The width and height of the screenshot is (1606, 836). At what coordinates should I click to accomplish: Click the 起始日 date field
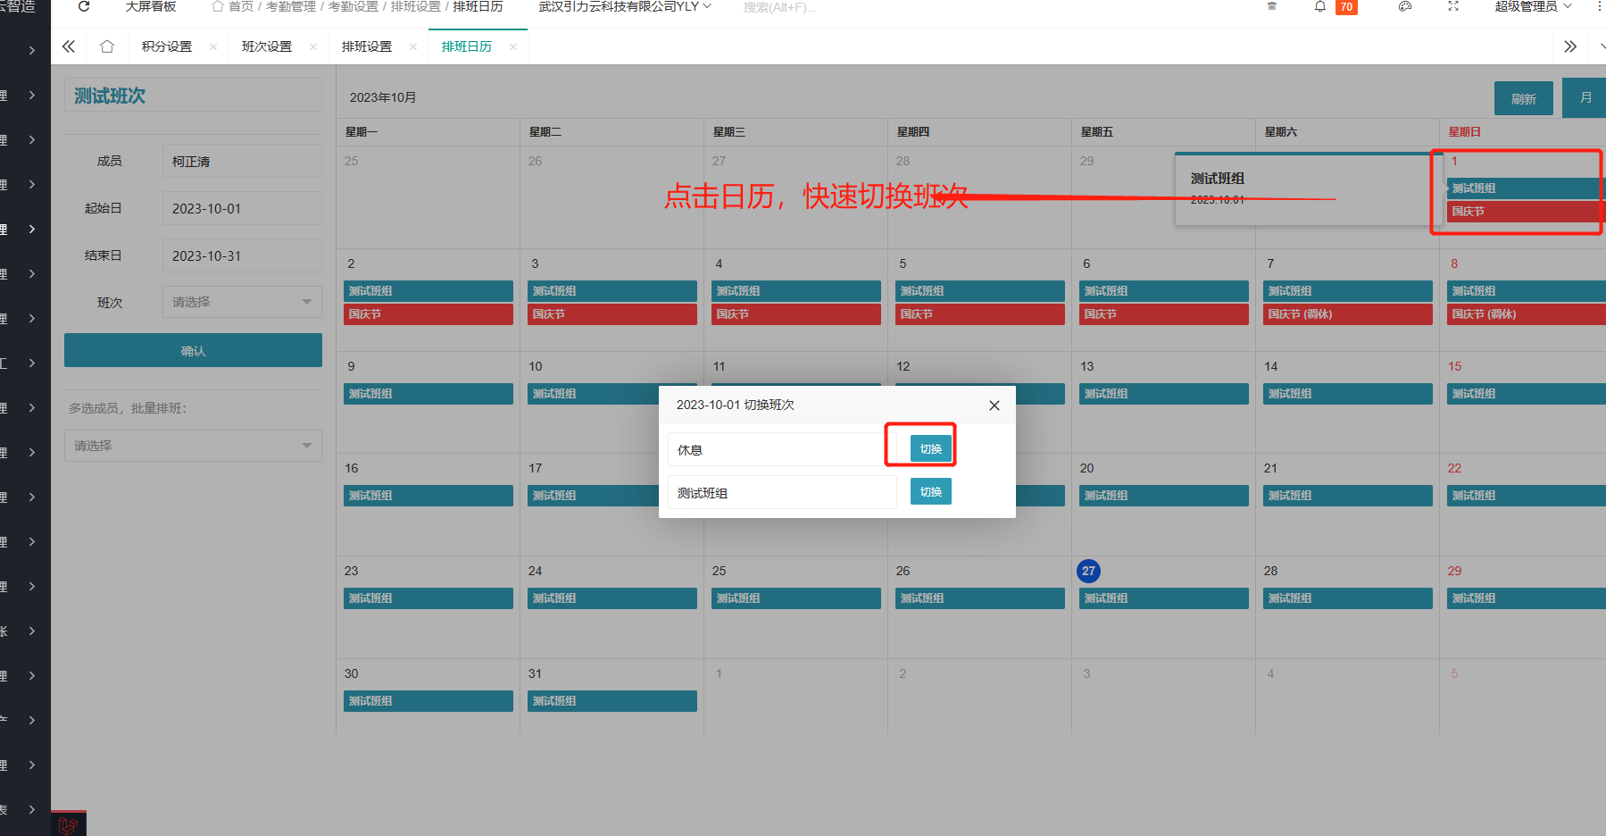[x=241, y=208]
